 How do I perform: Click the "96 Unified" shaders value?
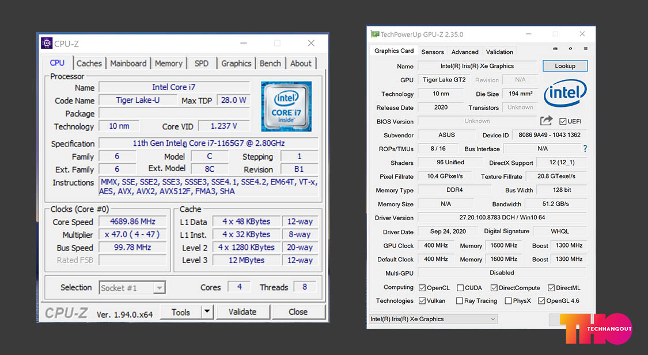click(450, 163)
